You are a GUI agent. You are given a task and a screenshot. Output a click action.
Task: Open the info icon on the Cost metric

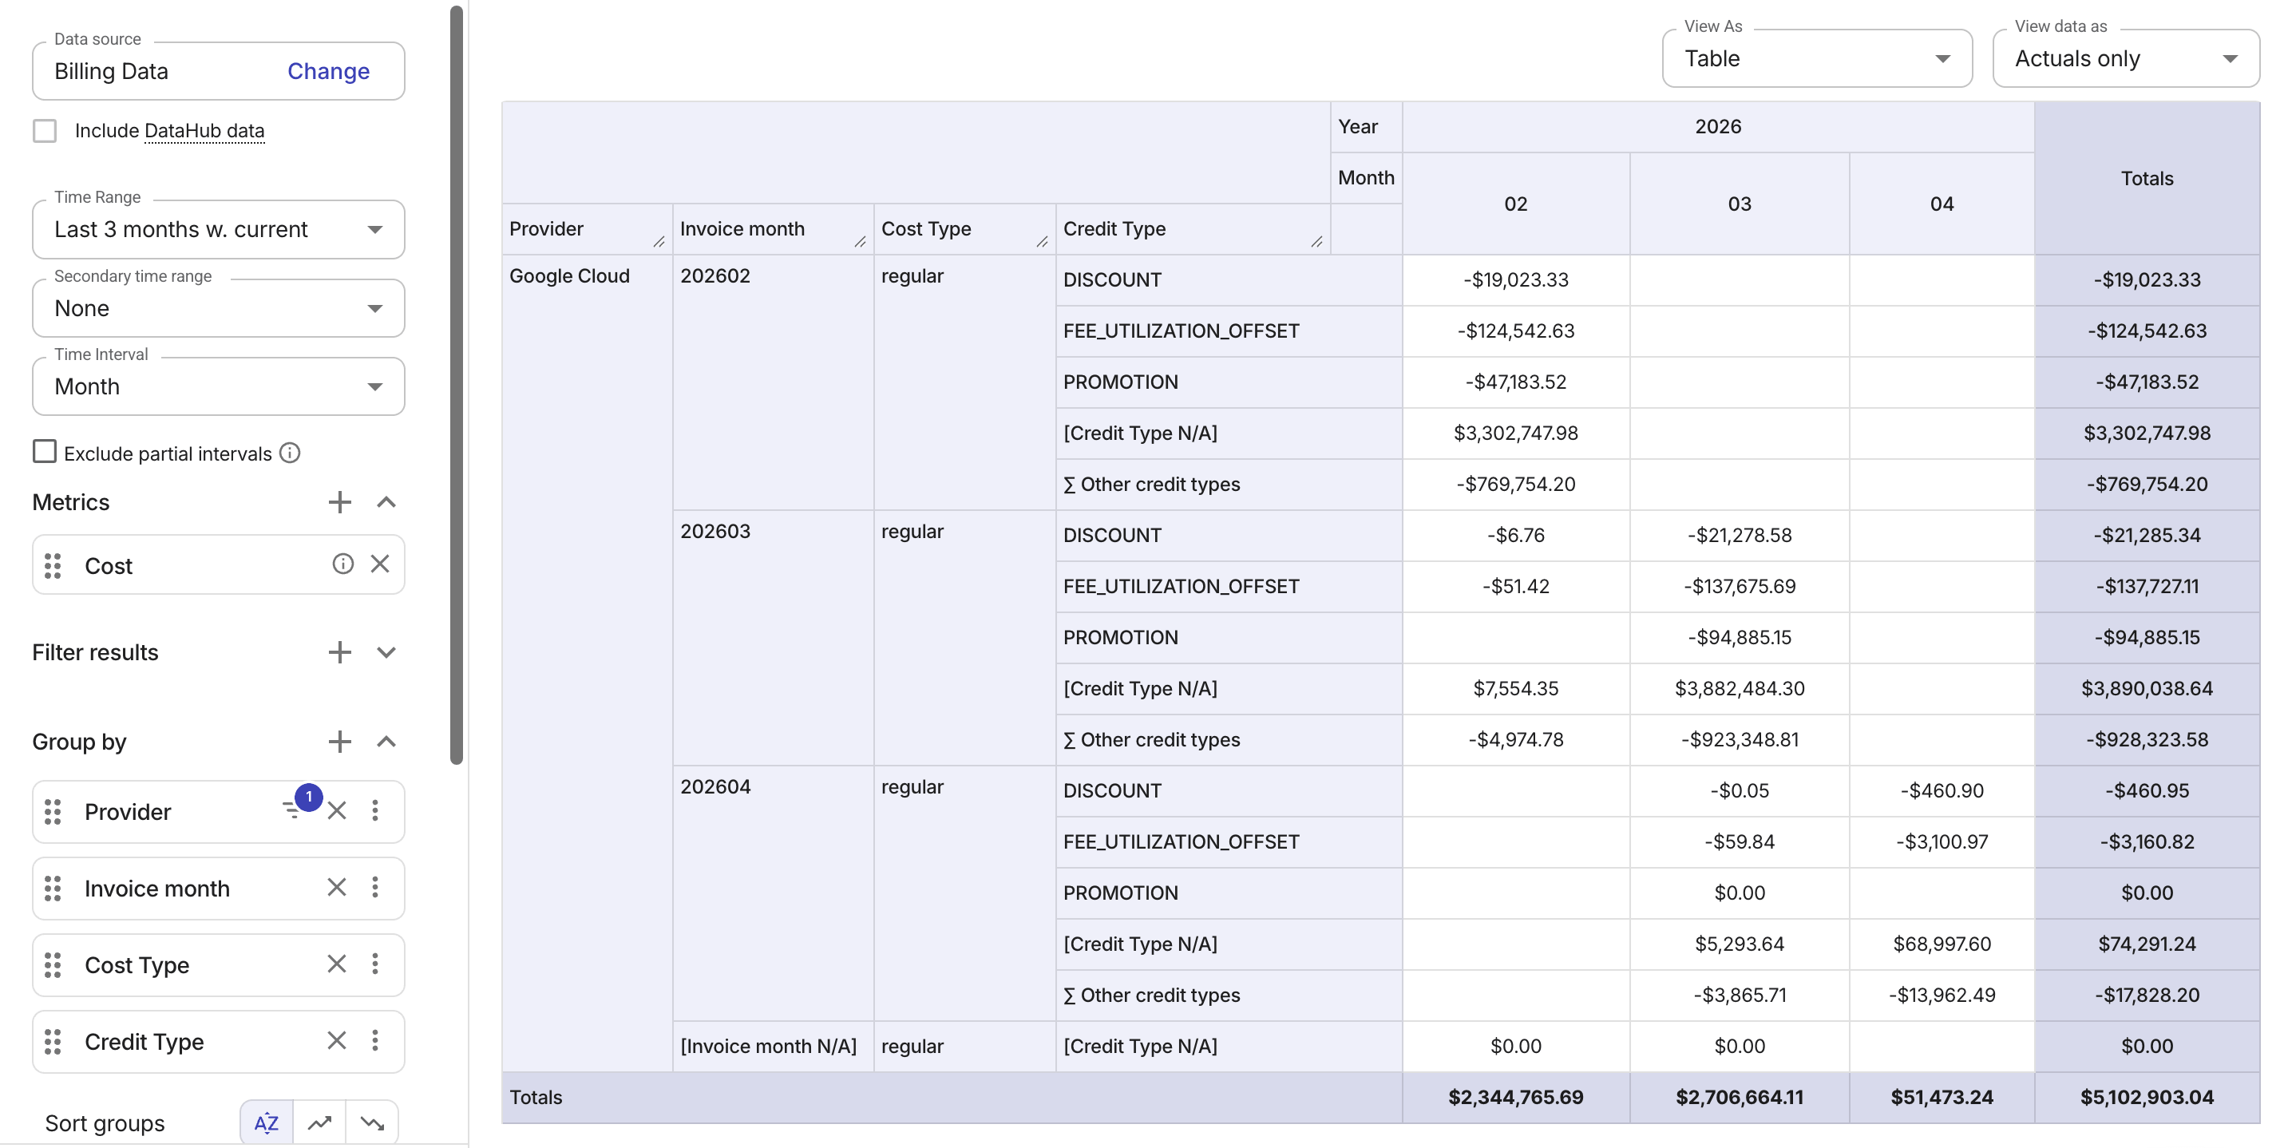click(342, 564)
